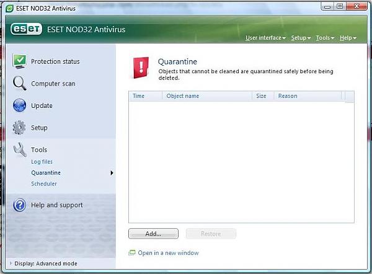This screenshot has height=274, width=372.
Task: Open Scheduler under Tools
Action: [x=44, y=183]
